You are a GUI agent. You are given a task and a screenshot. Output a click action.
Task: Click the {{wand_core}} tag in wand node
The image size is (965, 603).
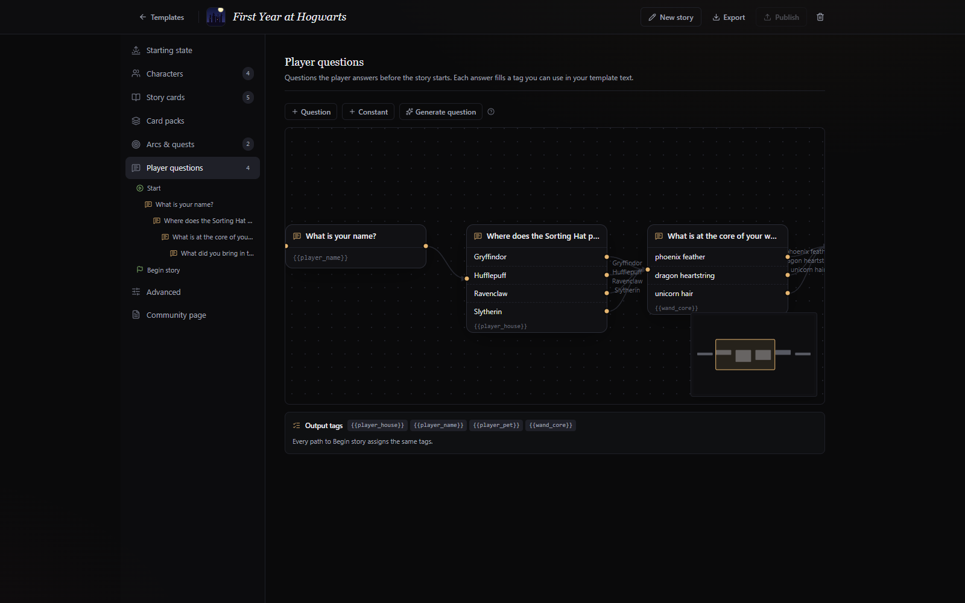click(x=677, y=308)
